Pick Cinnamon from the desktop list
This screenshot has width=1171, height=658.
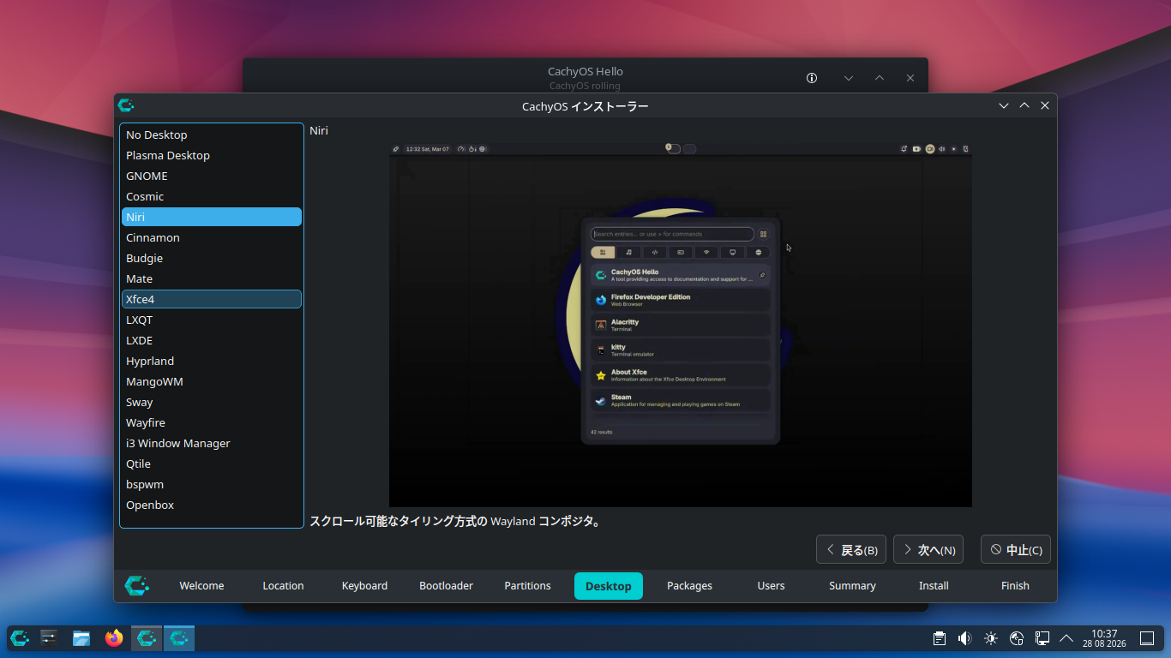coord(212,237)
